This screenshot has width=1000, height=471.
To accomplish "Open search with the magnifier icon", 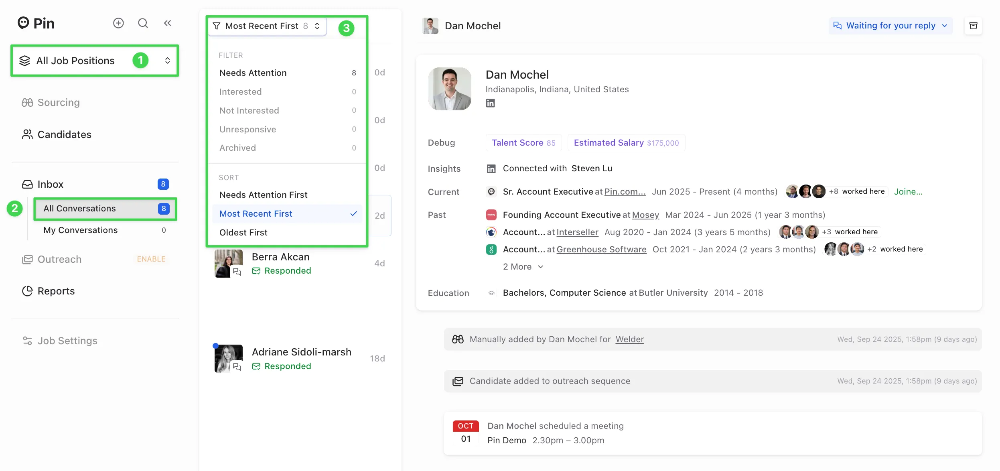I will [143, 23].
